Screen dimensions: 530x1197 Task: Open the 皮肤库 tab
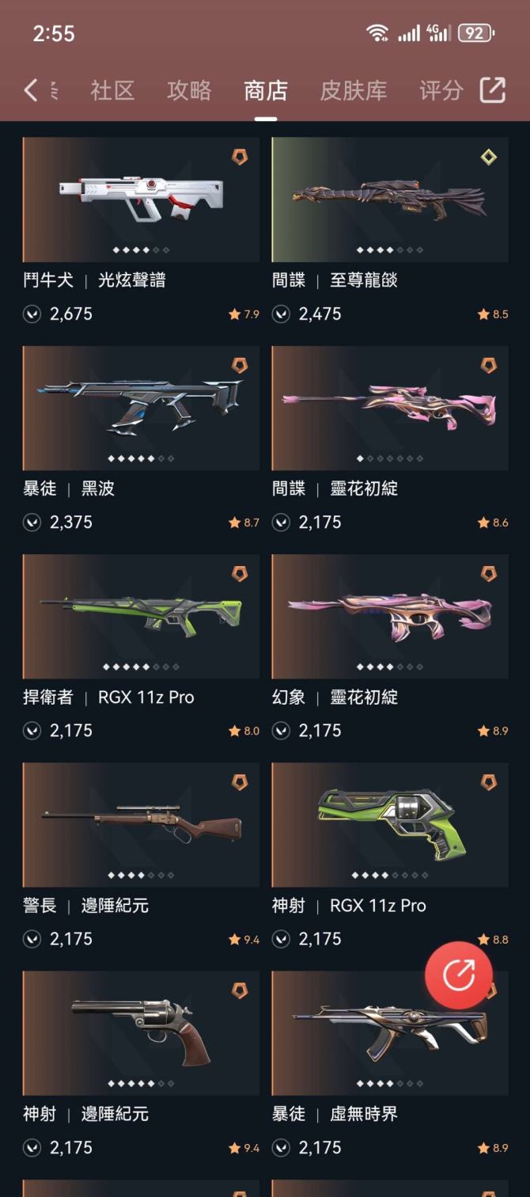point(354,90)
